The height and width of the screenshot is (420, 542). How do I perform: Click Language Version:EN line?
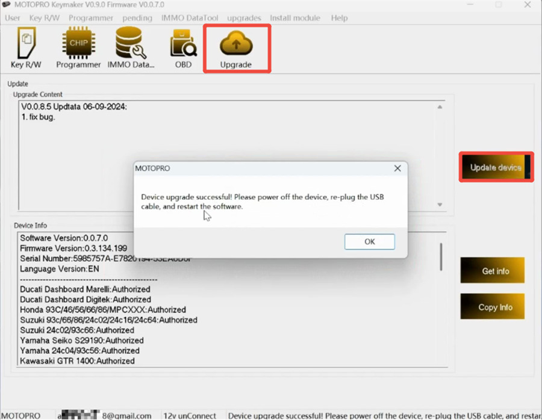tap(60, 269)
